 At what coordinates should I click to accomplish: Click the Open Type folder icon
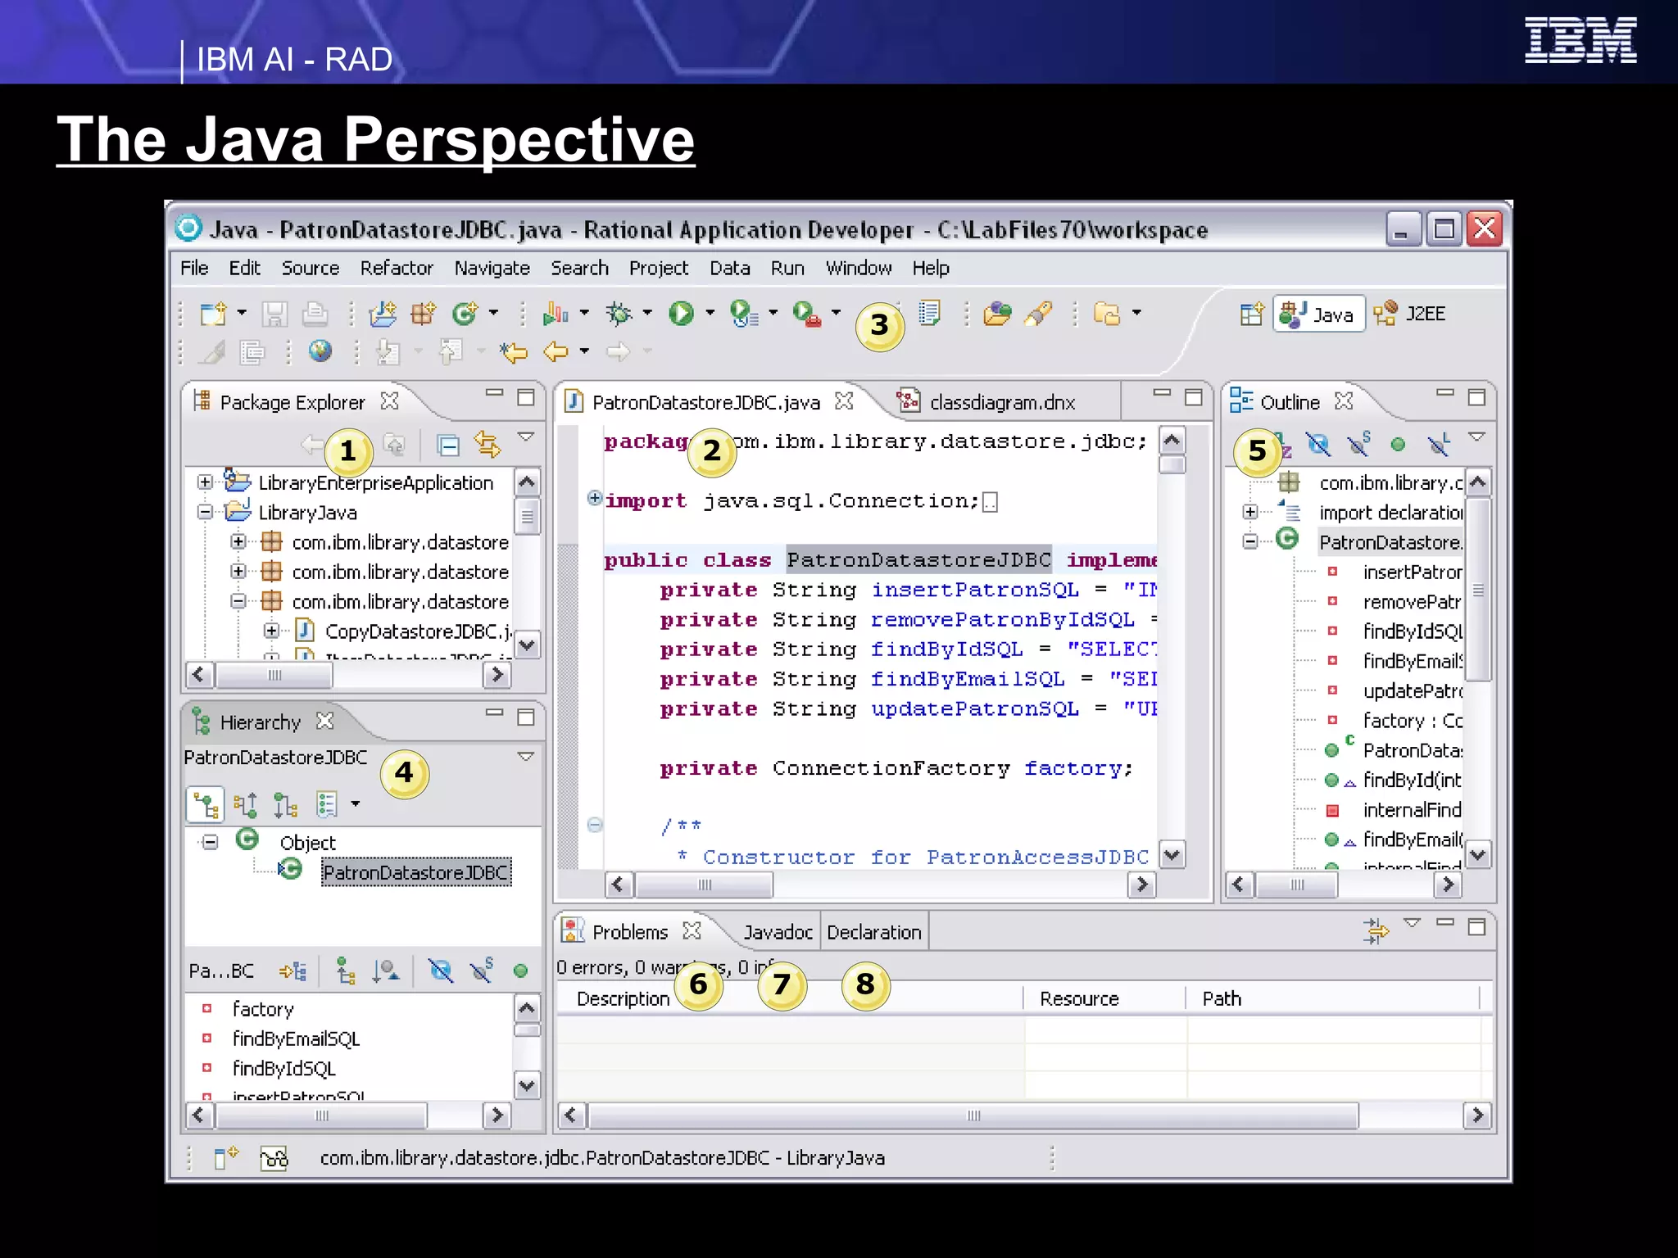pyautogui.click(x=998, y=314)
